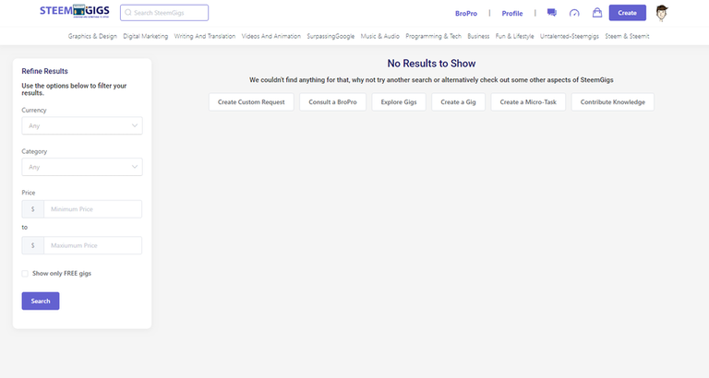Open Writing And Translation category
Screen dimensions: 709x378
click(x=205, y=36)
